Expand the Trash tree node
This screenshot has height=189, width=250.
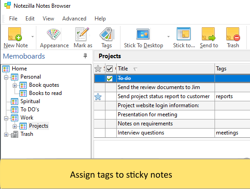6,134
